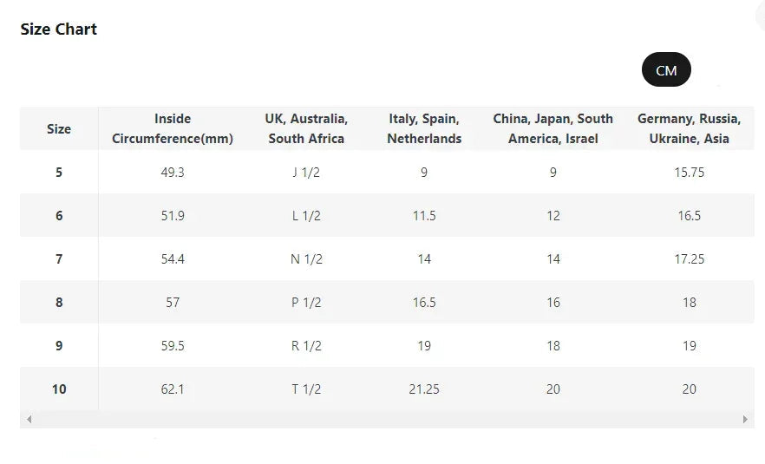This screenshot has height=464, width=765.
Task: Click the 49.3 circumference cell
Action: [173, 173]
